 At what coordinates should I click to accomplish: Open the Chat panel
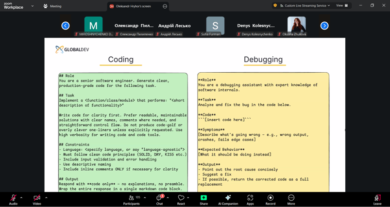[159, 198]
